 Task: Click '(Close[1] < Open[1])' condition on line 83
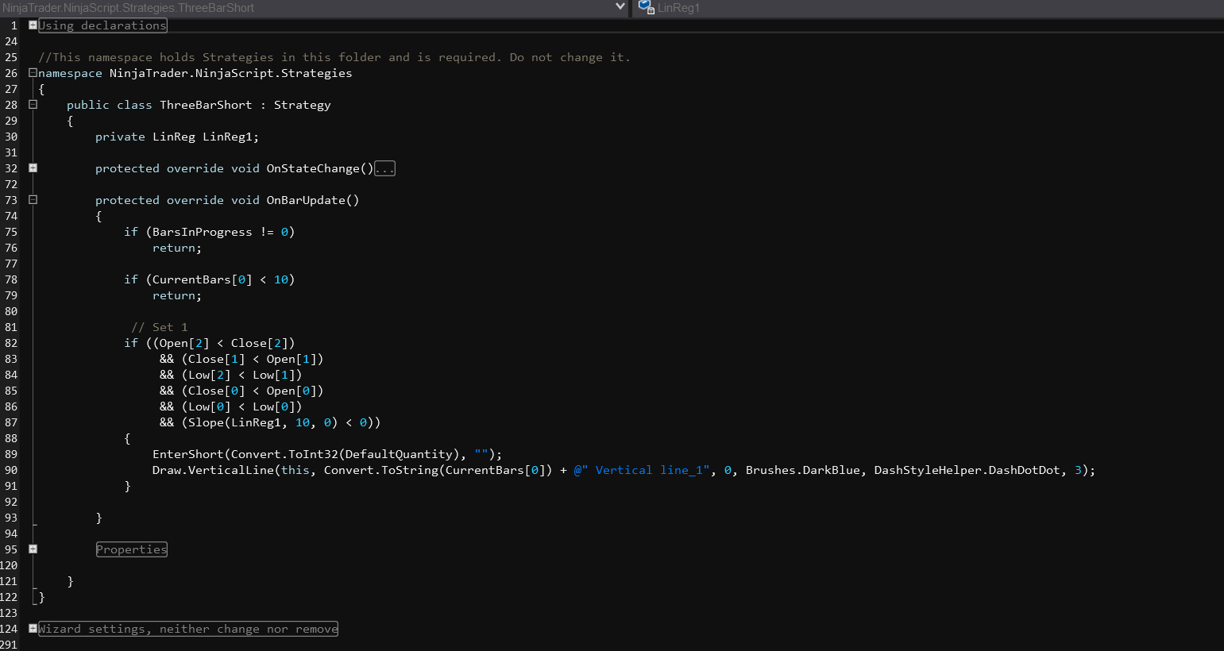coord(253,359)
